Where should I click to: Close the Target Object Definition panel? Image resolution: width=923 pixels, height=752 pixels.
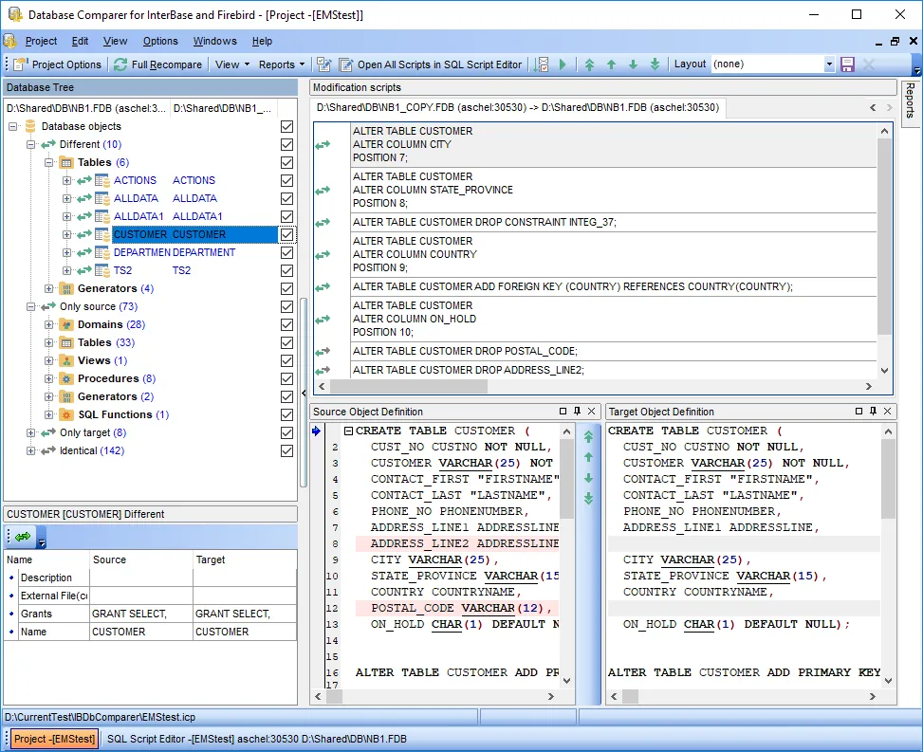coord(886,412)
